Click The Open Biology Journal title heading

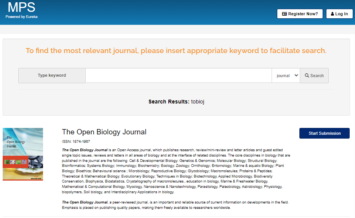(x=104, y=132)
